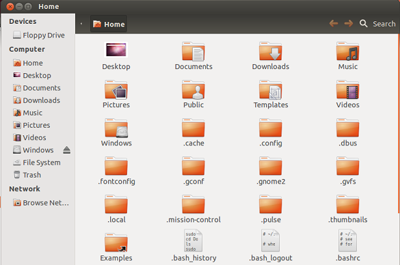The image size is (400, 265).
Task: Select the .bashrc file
Action: (348, 241)
